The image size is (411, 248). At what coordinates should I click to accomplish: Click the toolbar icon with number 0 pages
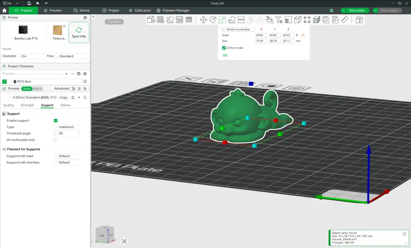(x=326, y=20)
